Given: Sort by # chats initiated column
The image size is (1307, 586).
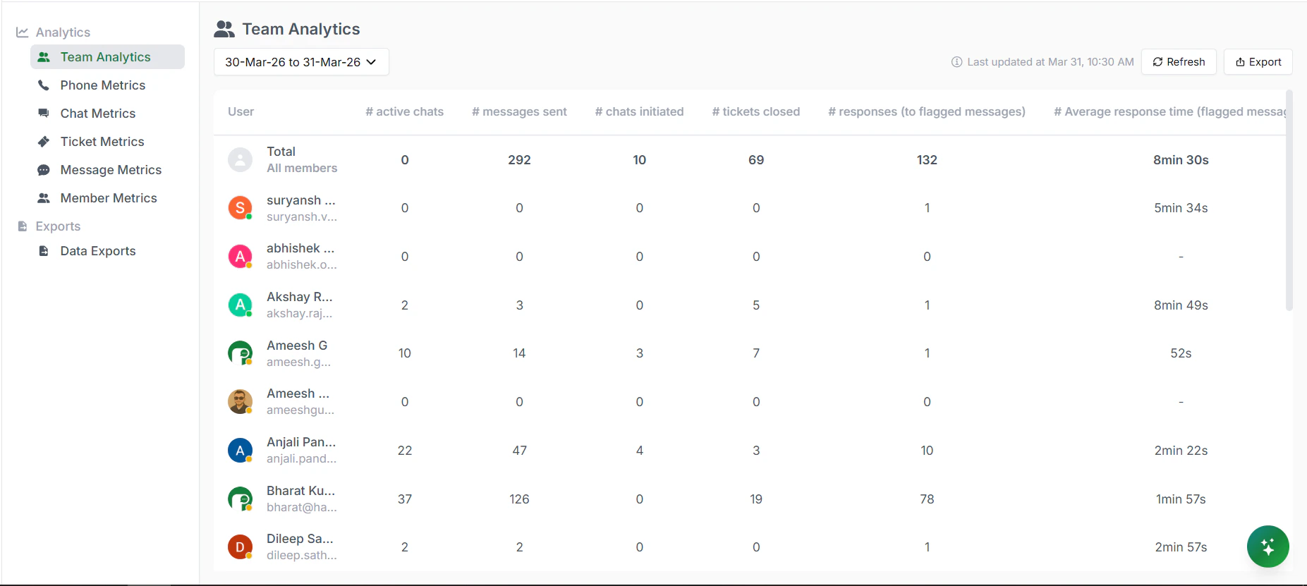Looking at the screenshot, I should click(639, 111).
